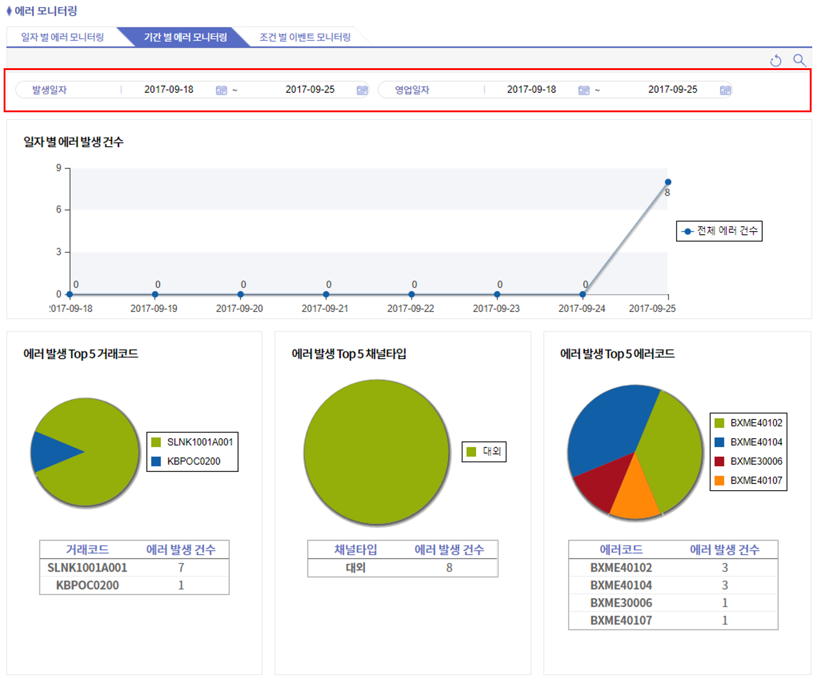Select 기간 별 에러 모니터링 tab
817x679 pixels.
185,37
